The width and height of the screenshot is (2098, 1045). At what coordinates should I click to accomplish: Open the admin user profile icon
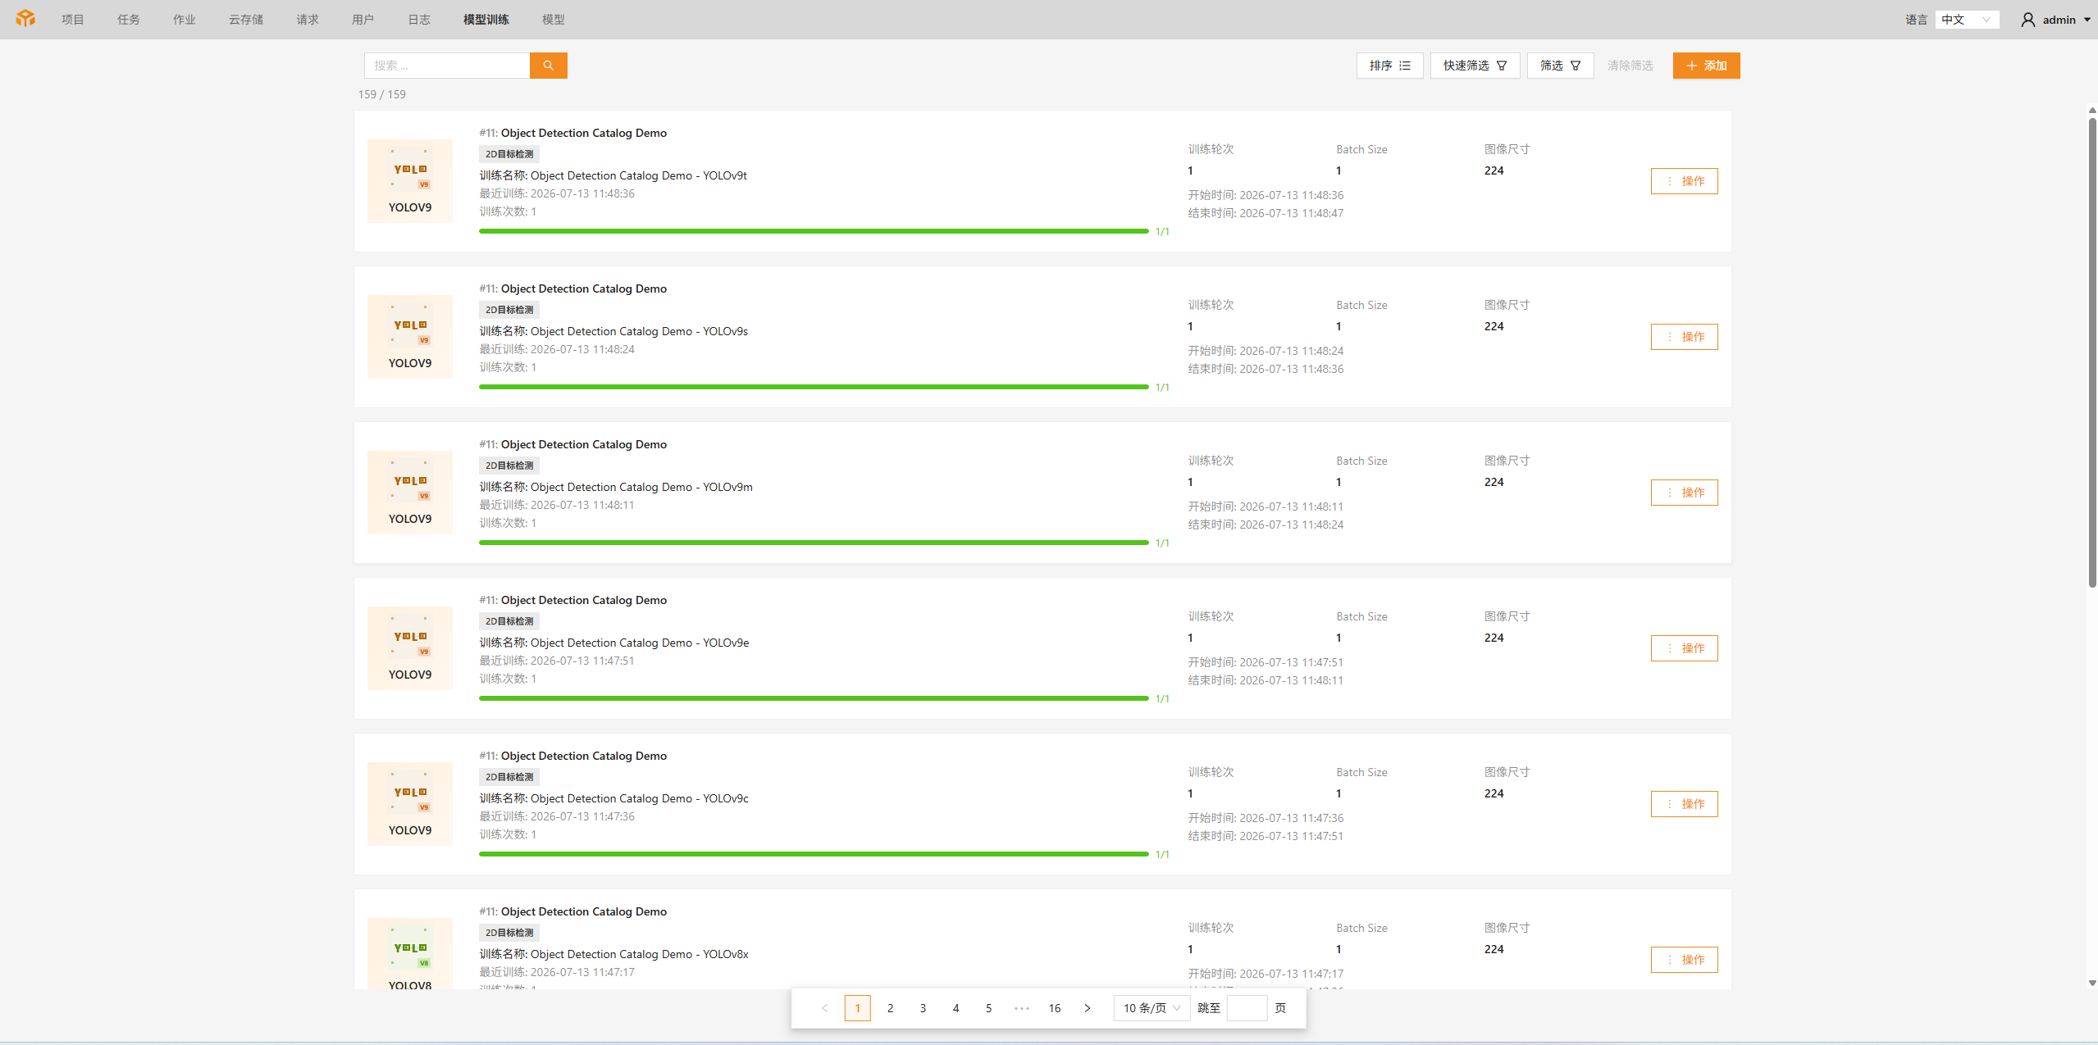pyautogui.click(x=2027, y=20)
